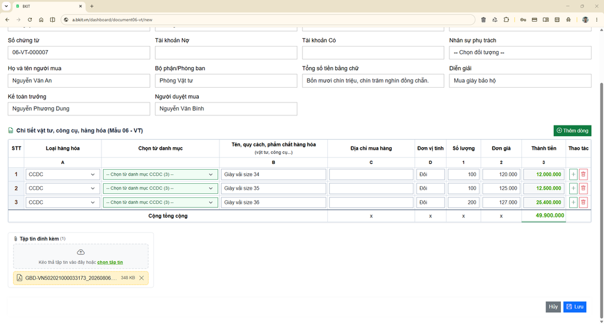Viewport: 604px width, 324px height.
Task: Add a row after Giày vải size 34
Action: click(573, 174)
